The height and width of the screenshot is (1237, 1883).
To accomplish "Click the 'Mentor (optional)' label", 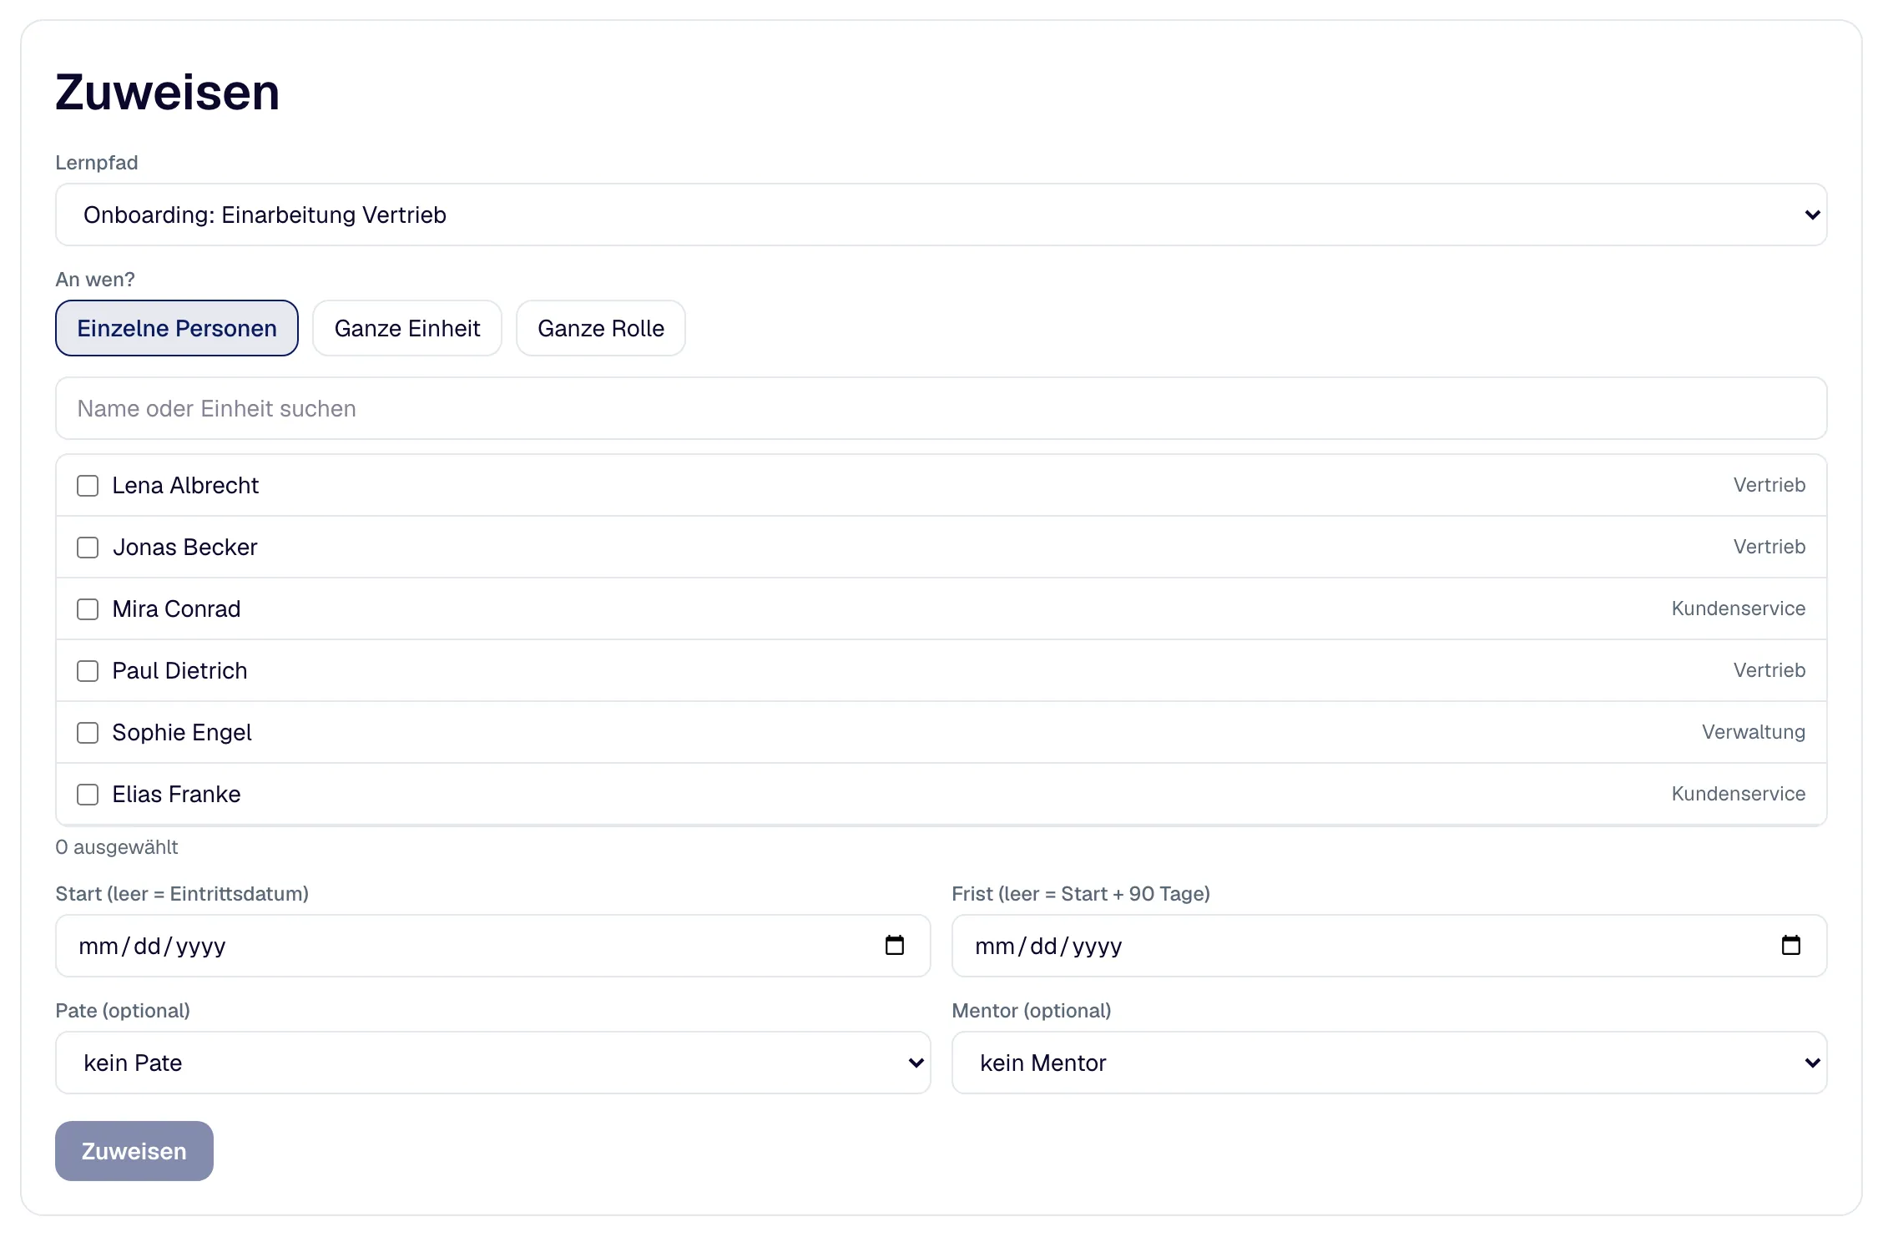I will tap(1032, 1011).
